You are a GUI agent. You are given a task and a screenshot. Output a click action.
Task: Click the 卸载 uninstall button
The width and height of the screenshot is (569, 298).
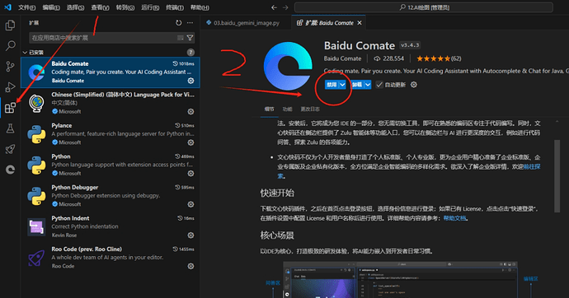[x=357, y=85]
